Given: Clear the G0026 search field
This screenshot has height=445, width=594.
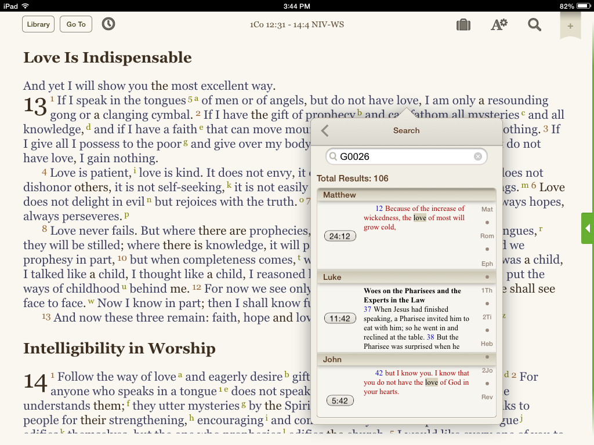Looking at the screenshot, I should [478, 156].
